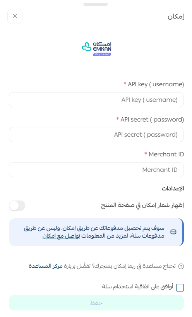
Task: Toggle إظهار شعار إمكان في صفحة المنتج switch
Action: [17, 206]
